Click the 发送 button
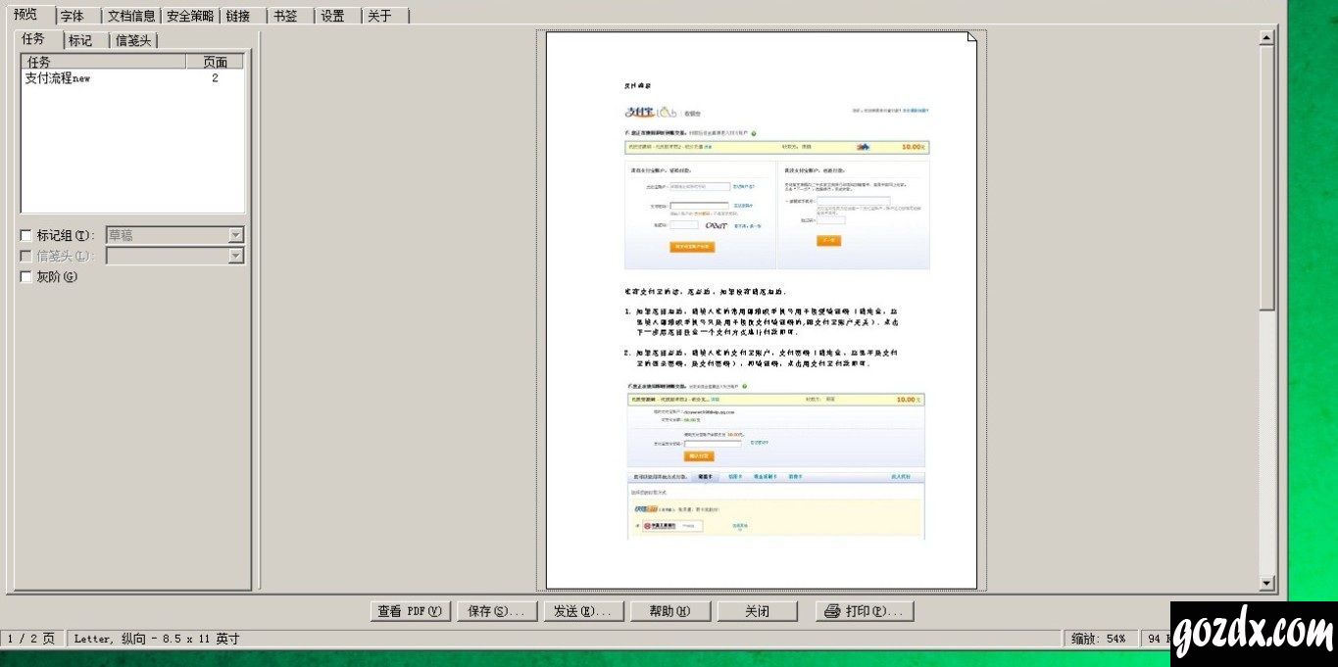Image resolution: width=1338 pixels, height=667 pixels. 582,611
